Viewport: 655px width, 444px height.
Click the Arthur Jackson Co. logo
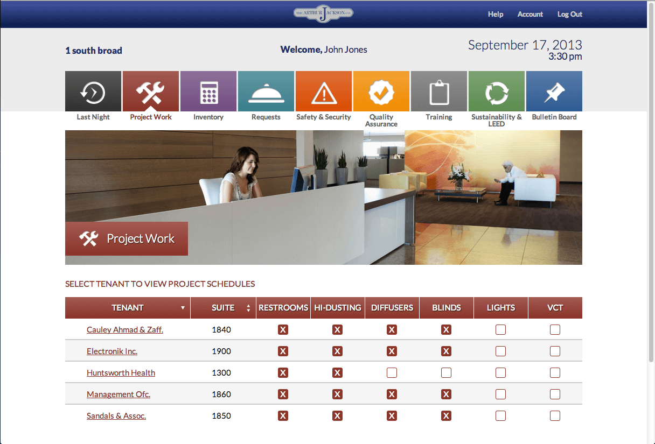[323, 14]
